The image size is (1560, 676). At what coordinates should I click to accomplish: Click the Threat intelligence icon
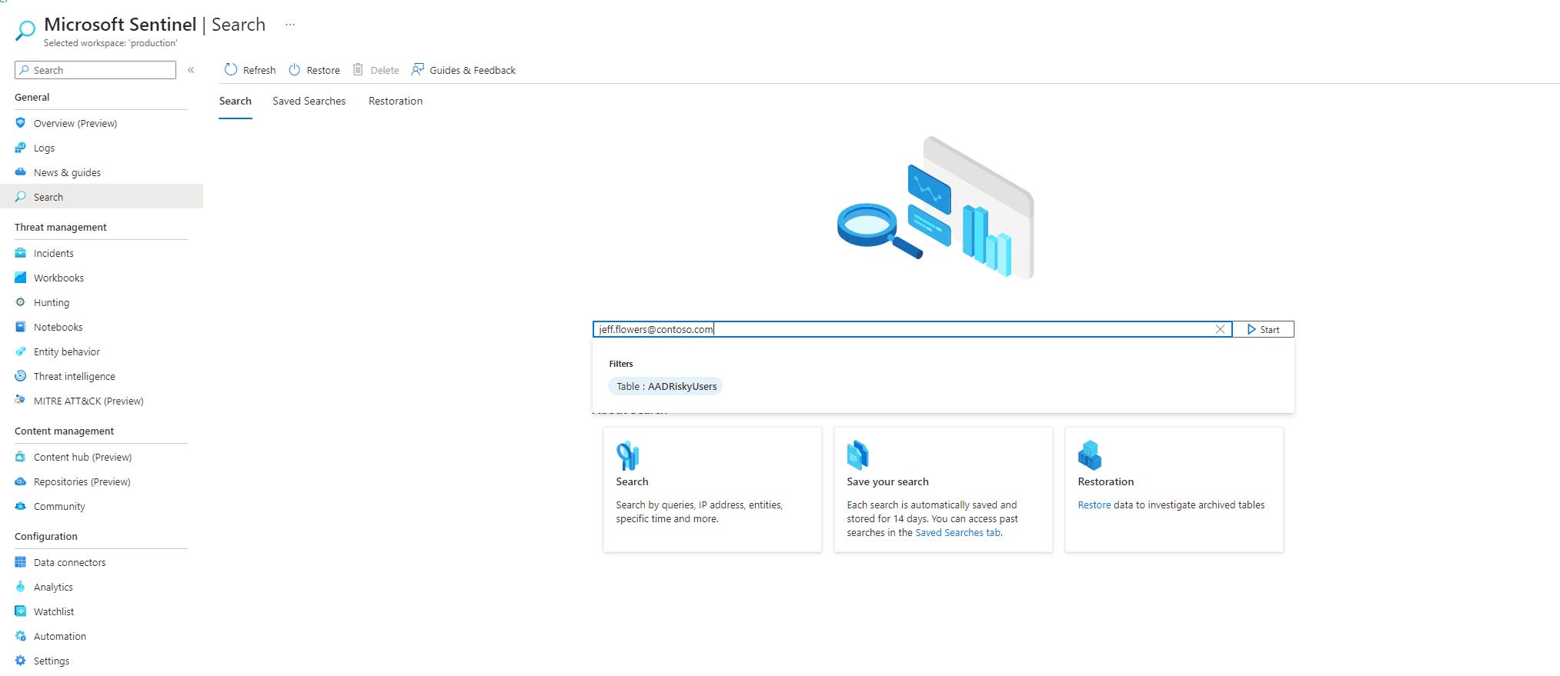(x=21, y=376)
